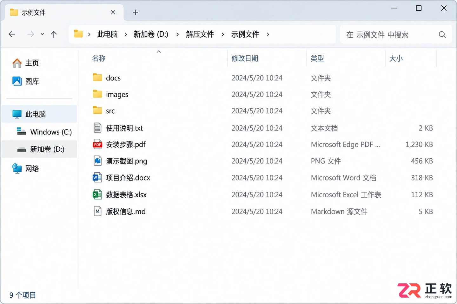Image resolution: width=457 pixels, height=304 pixels.
Task: Select 新加卷 (D:) drive in sidebar
Action: point(39,149)
